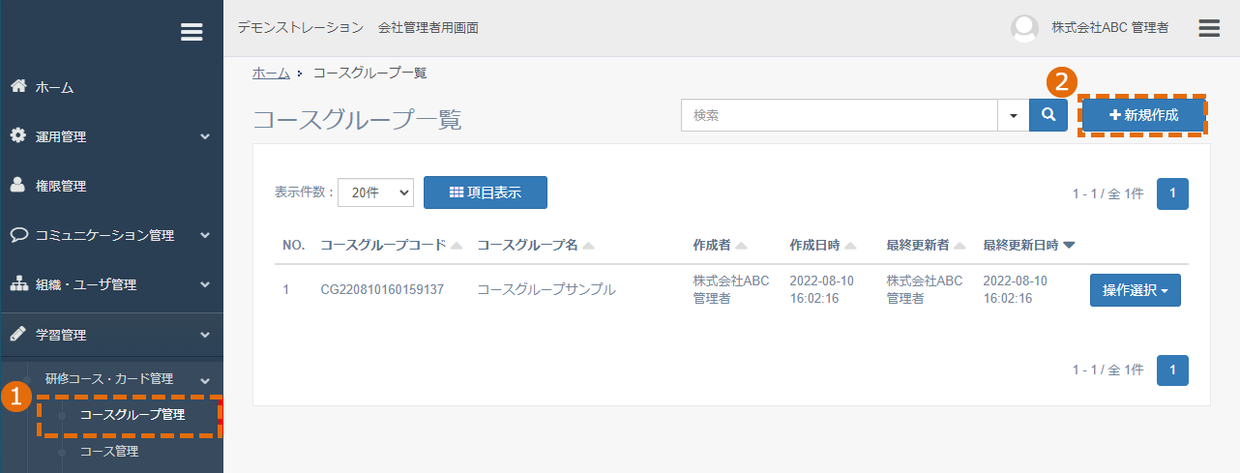
Task: Click the 項目表示 button
Action: pyautogui.click(x=486, y=192)
